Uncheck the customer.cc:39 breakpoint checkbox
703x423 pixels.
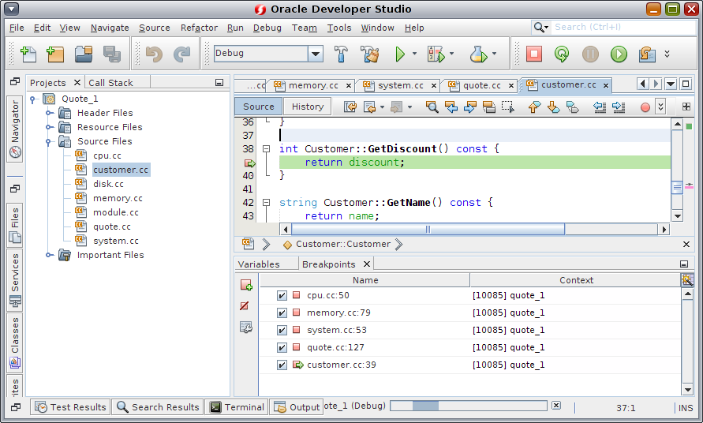(282, 365)
